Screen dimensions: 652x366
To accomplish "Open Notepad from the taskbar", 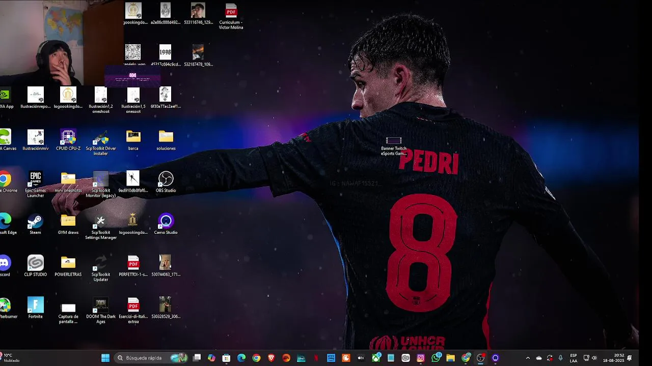I will [391, 358].
